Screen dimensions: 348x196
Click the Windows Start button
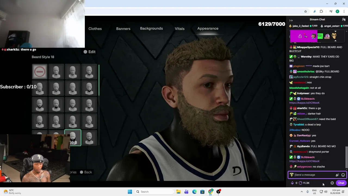[x=130, y=192]
